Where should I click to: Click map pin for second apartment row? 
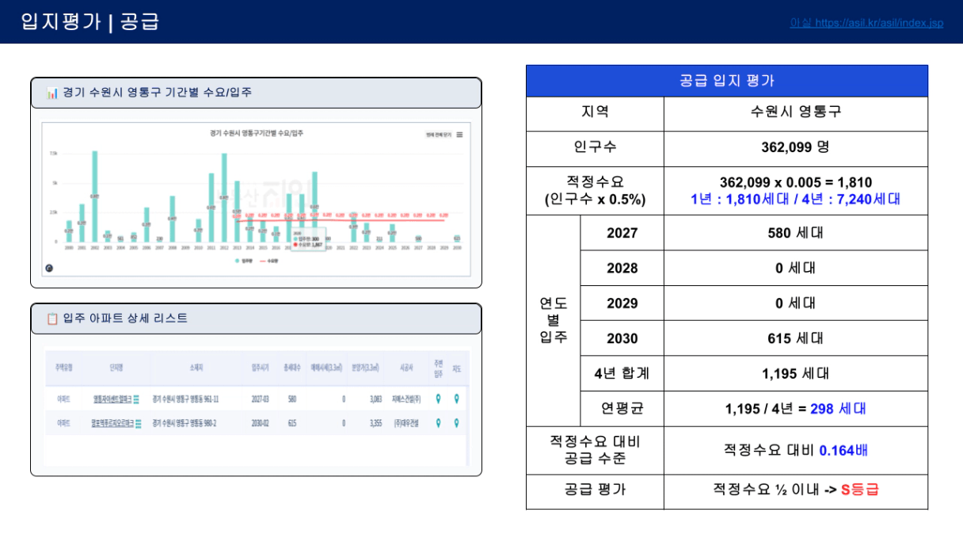coord(456,423)
